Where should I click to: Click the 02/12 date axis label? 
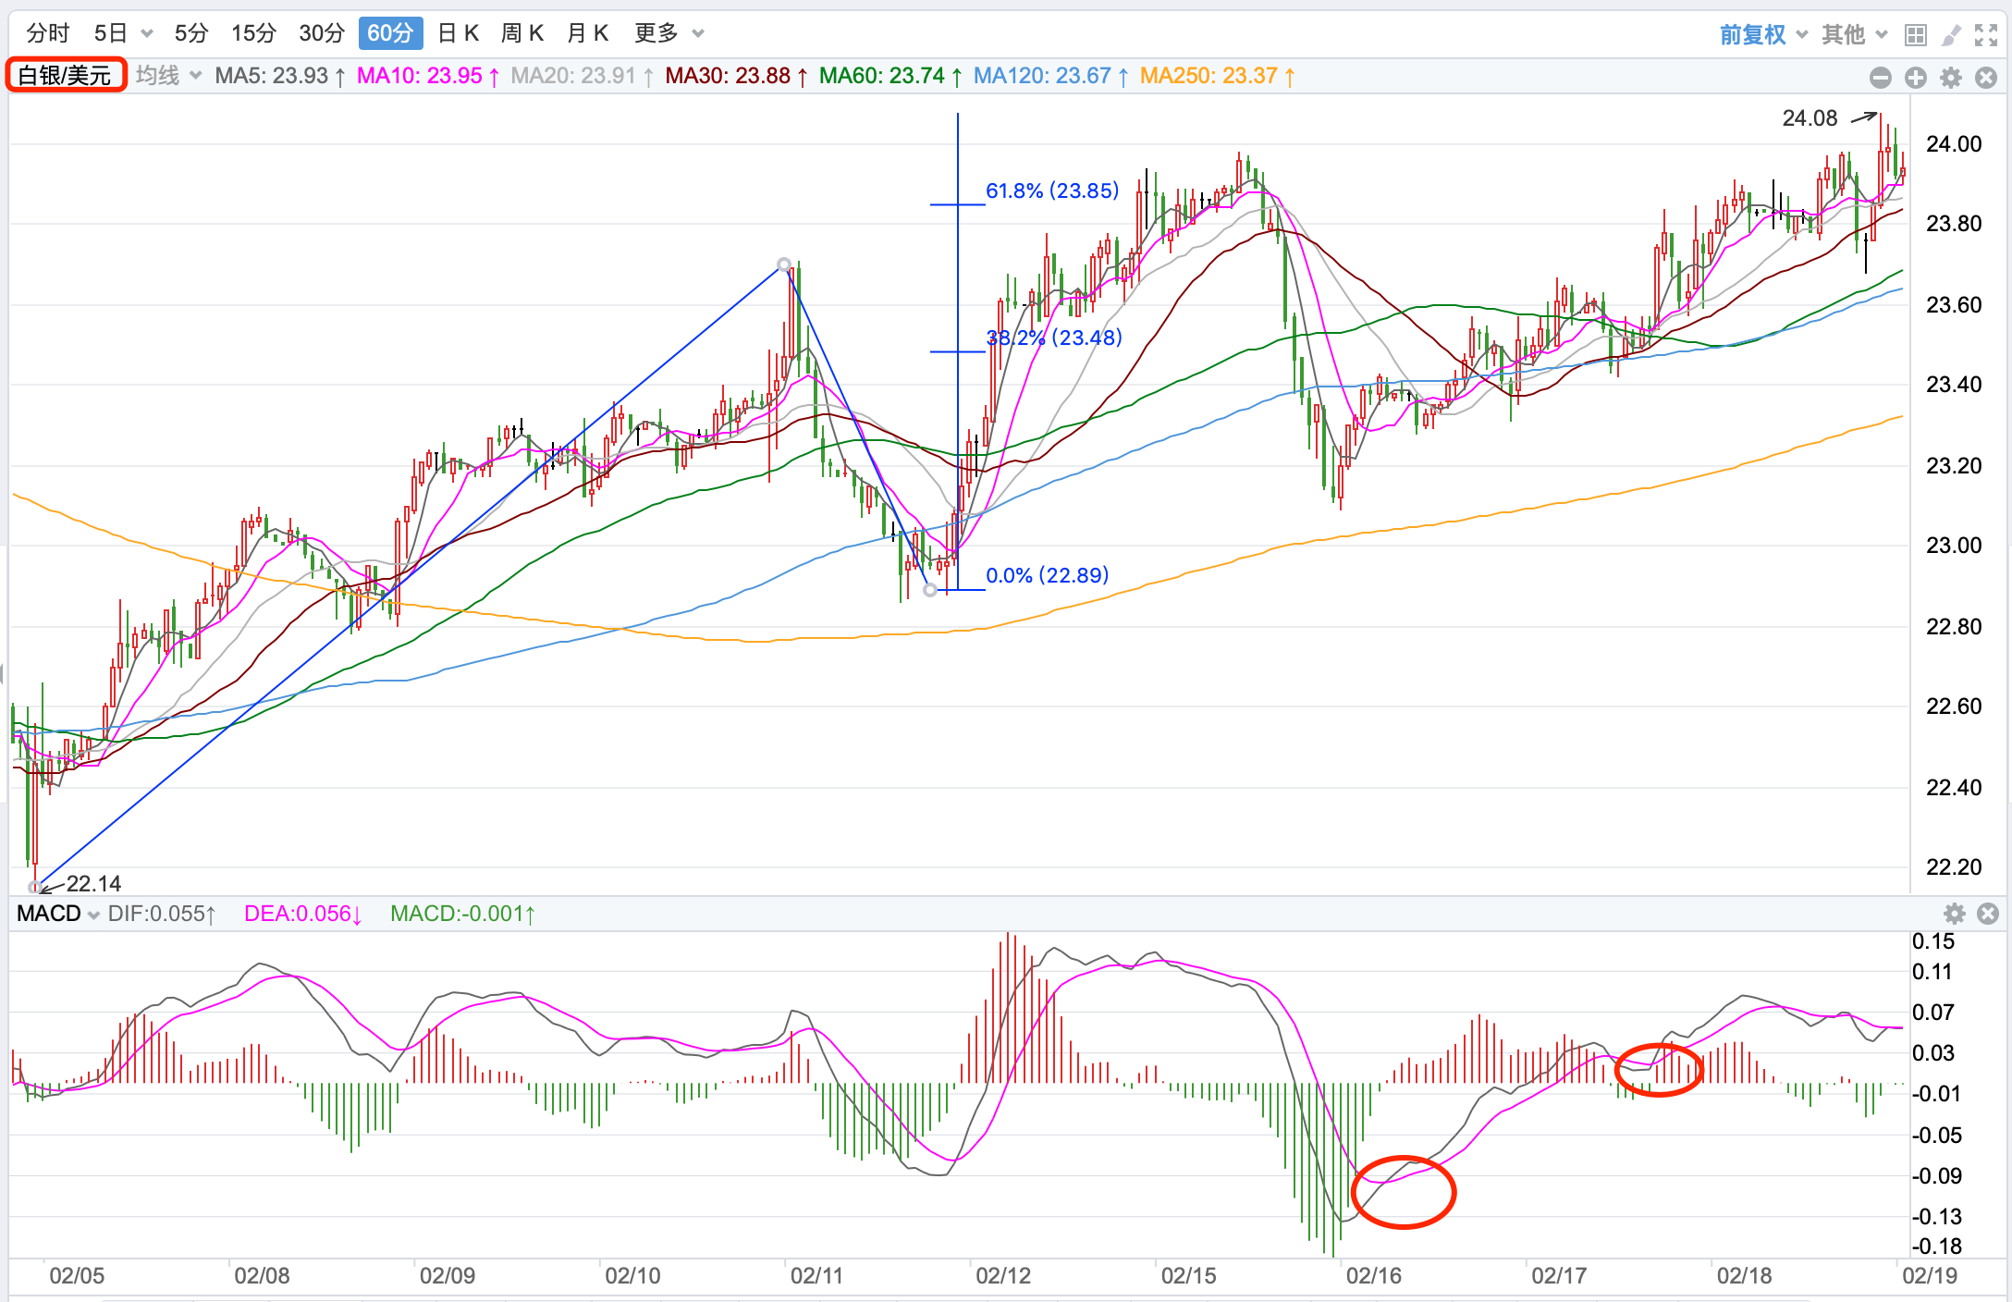point(1003,1276)
